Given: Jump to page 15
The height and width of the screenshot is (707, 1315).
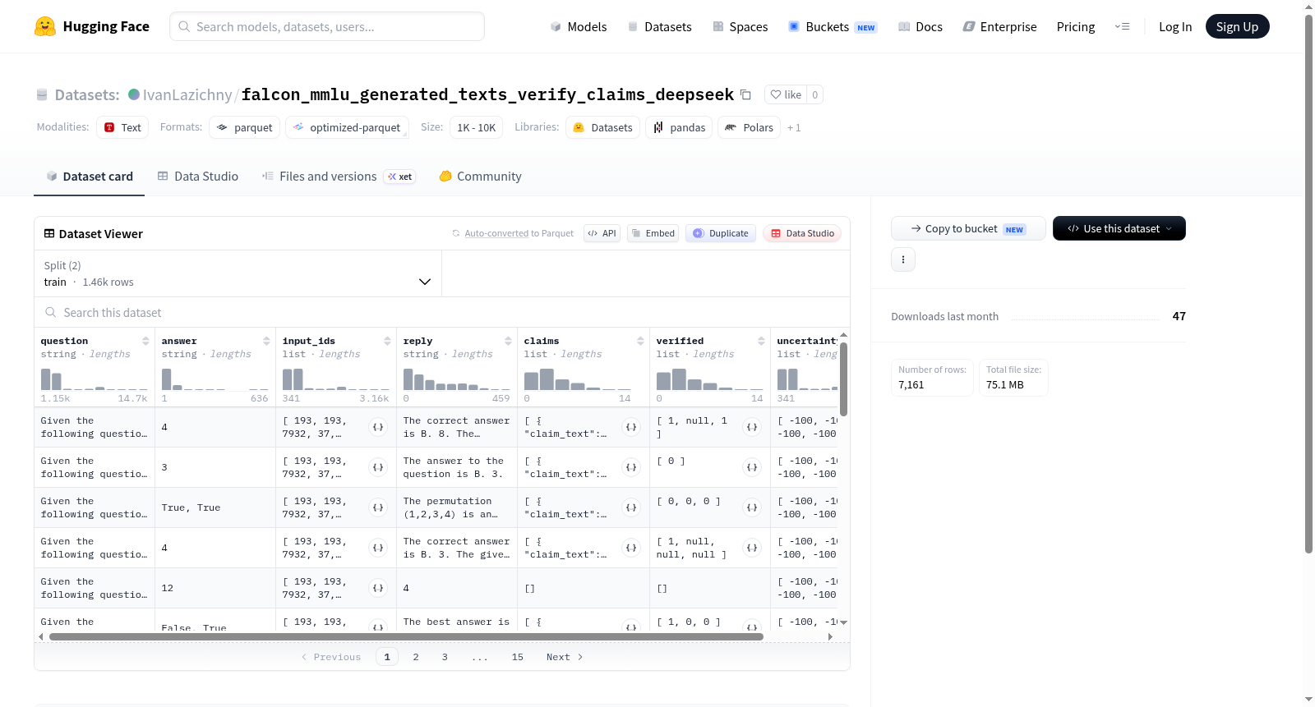Looking at the screenshot, I should [x=518, y=657].
